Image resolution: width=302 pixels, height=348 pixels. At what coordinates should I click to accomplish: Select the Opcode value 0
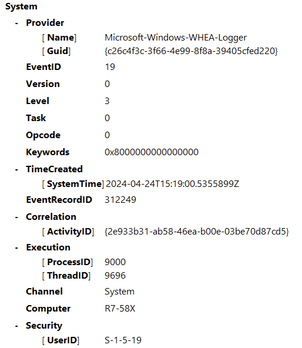click(x=107, y=135)
